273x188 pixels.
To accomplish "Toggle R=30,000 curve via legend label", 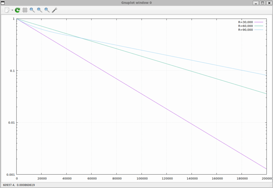I will click(x=245, y=22).
